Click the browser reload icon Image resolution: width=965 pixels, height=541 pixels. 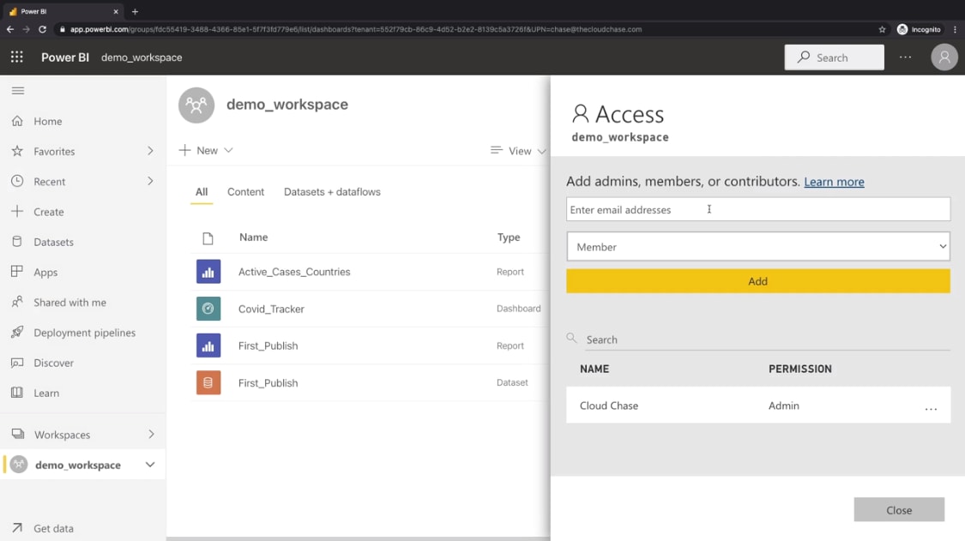tap(43, 29)
